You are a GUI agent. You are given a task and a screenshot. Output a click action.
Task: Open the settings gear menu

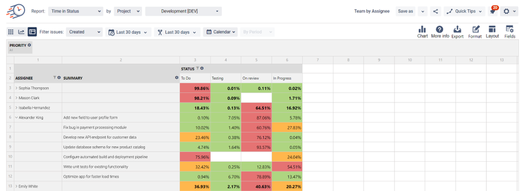tap(509, 11)
